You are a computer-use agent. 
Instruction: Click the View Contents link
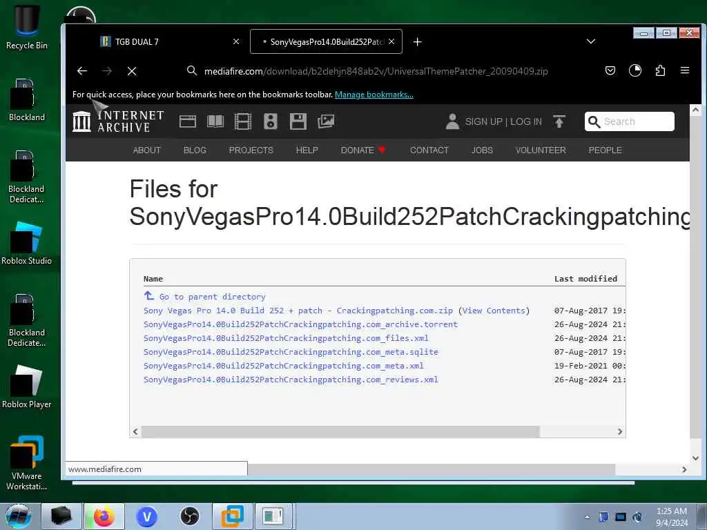click(494, 311)
